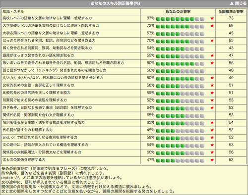Click the あなたのスキル別正答率(%) title bar
Screen dimensions: 248x195
pyautogui.click(x=115, y=3)
